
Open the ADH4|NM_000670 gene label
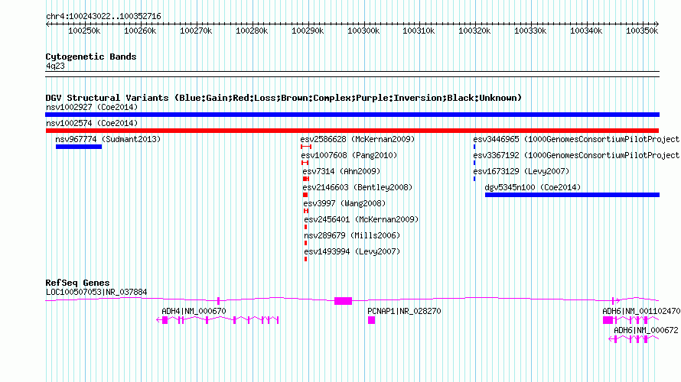194,311
